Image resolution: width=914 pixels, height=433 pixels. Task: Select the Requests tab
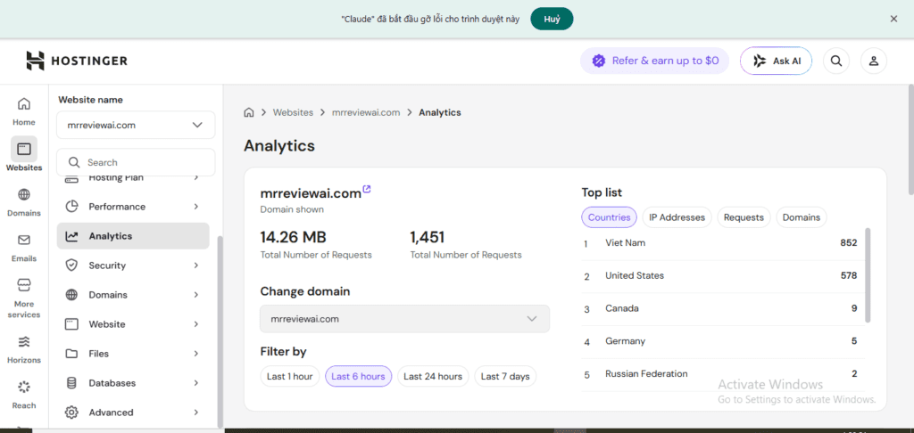click(x=744, y=217)
